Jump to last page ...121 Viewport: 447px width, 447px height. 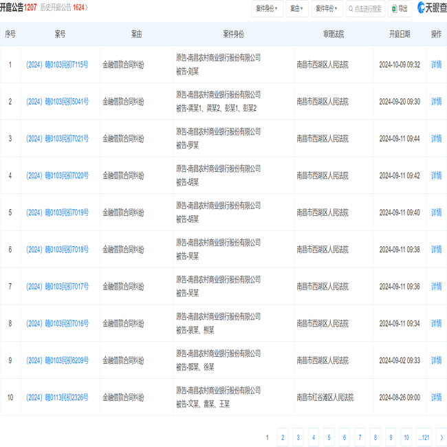[424, 437]
